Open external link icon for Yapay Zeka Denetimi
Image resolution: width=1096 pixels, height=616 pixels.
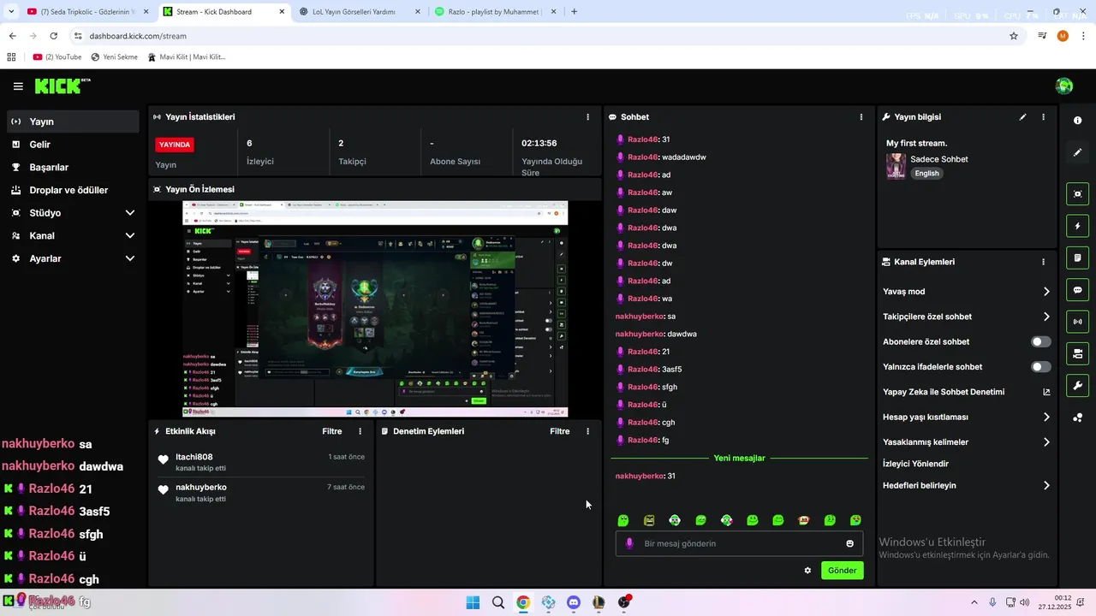pos(1046,392)
